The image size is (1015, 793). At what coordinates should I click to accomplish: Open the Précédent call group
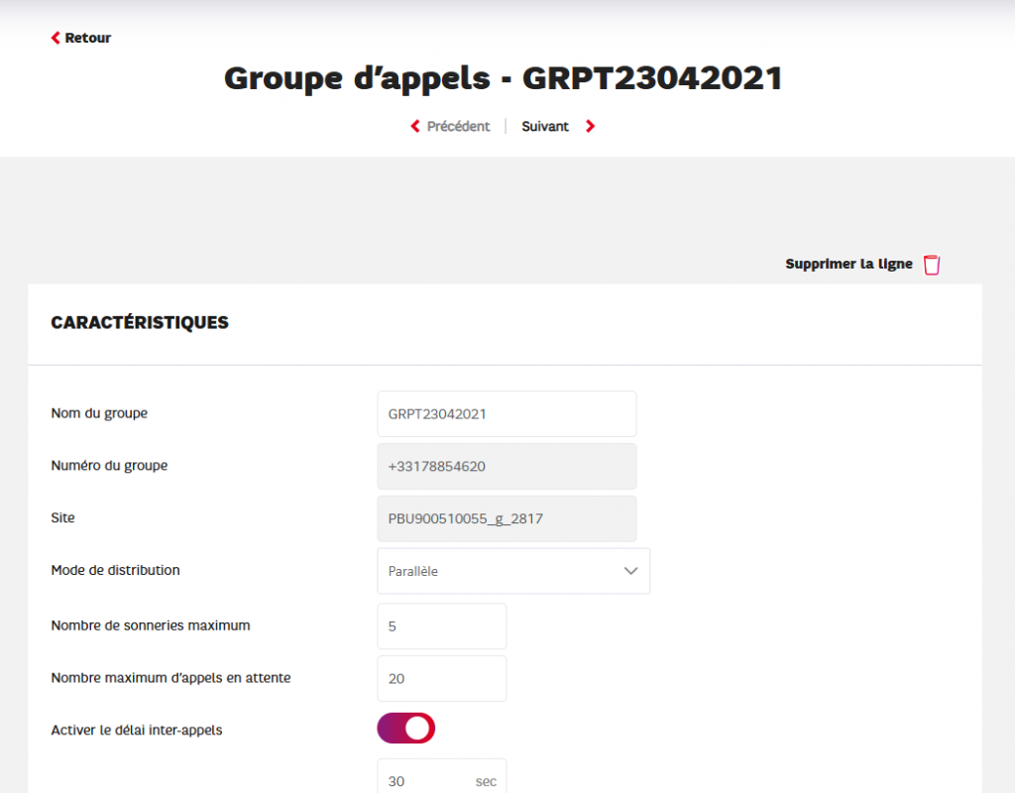(458, 127)
